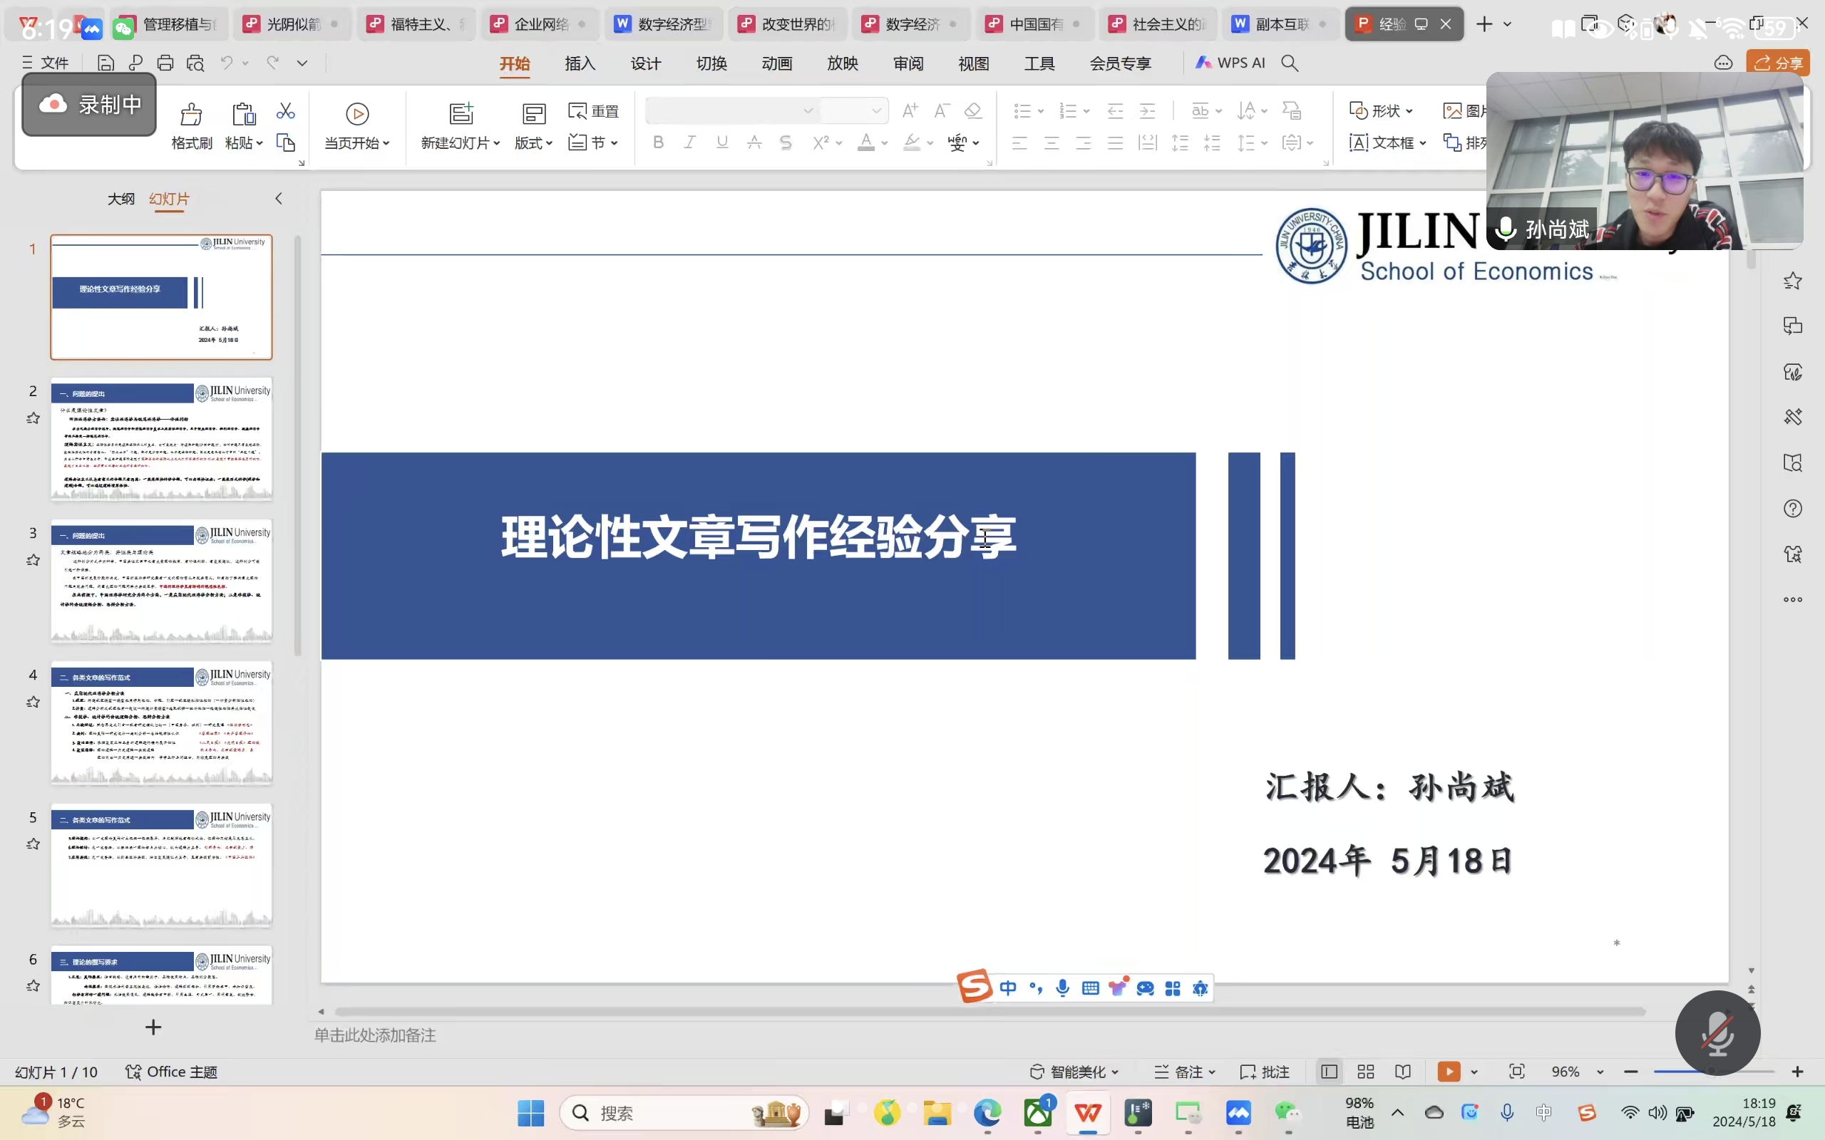Toggle Italic text formatting
1825x1140 pixels.
pyautogui.click(x=689, y=142)
